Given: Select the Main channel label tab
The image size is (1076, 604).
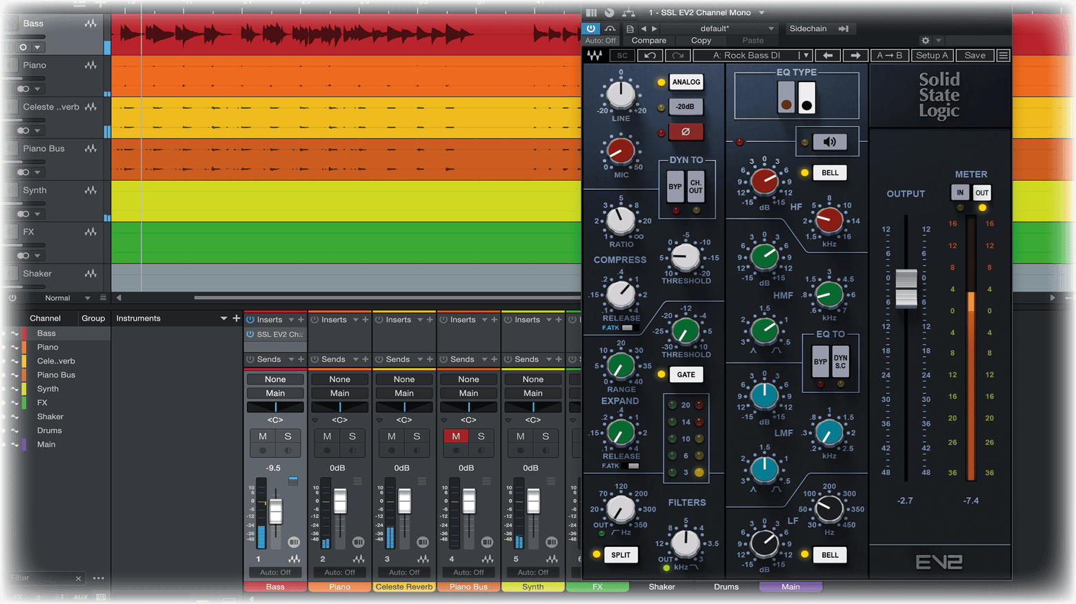Looking at the screenshot, I should pos(790,587).
